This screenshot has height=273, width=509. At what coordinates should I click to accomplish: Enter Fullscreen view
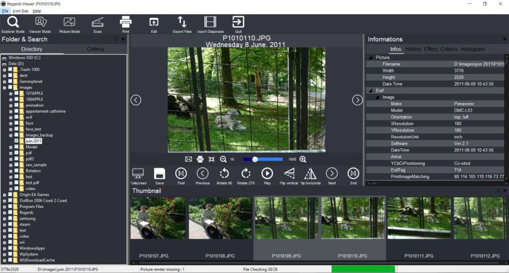pyautogui.click(x=138, y=176)
